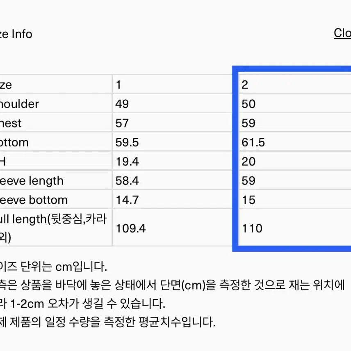
Task: Select the size 2 column header cell
Action: (245, 85)
